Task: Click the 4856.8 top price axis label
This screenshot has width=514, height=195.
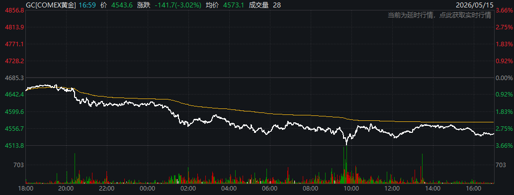Action: pos(14,10)
